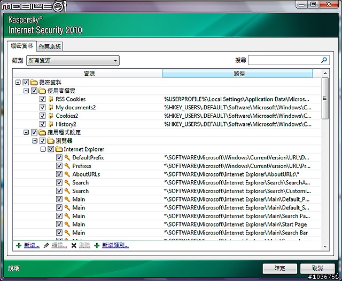Click green plus icon beside 新增類別...
342x281 pixels.
pyautogui.click(x=97, y=245)
